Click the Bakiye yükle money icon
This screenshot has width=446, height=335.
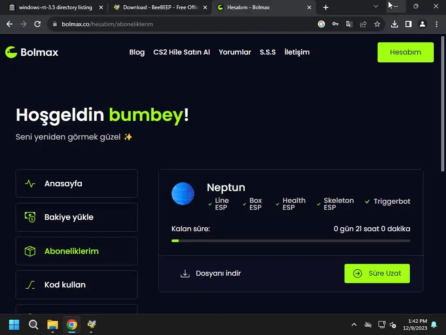pos(30,217)
